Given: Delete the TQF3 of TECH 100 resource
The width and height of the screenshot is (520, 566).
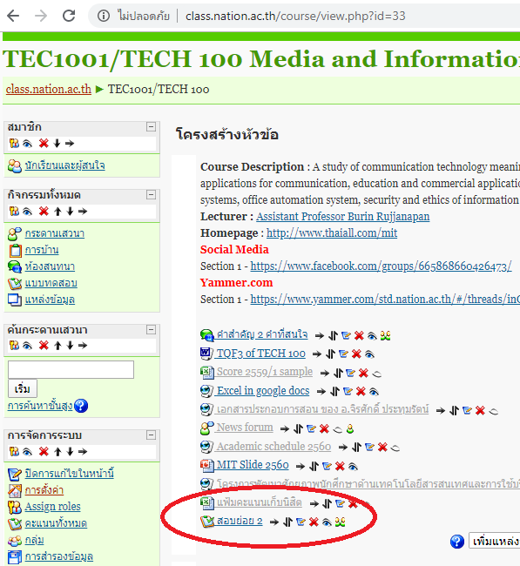Looking at the screenshot, I should click(356, 354).
